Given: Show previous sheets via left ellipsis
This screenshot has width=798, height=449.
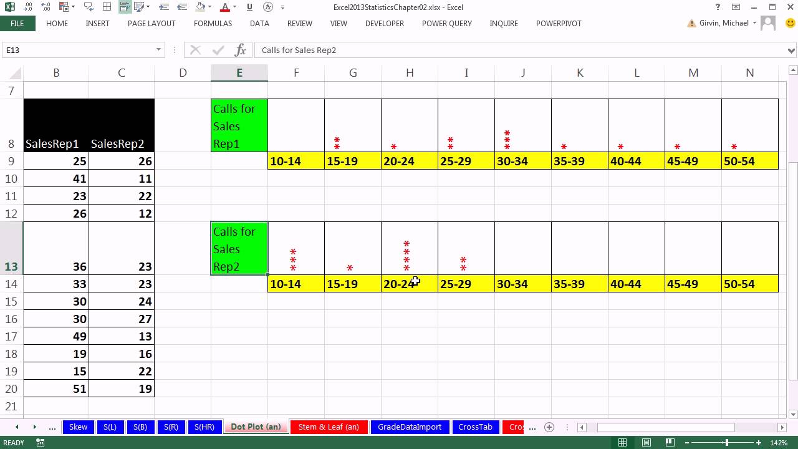Looking at the screenshot, I should pos(52,427).
